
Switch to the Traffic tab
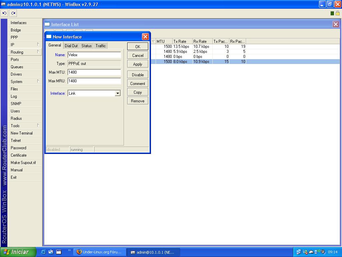coord(101,46)
